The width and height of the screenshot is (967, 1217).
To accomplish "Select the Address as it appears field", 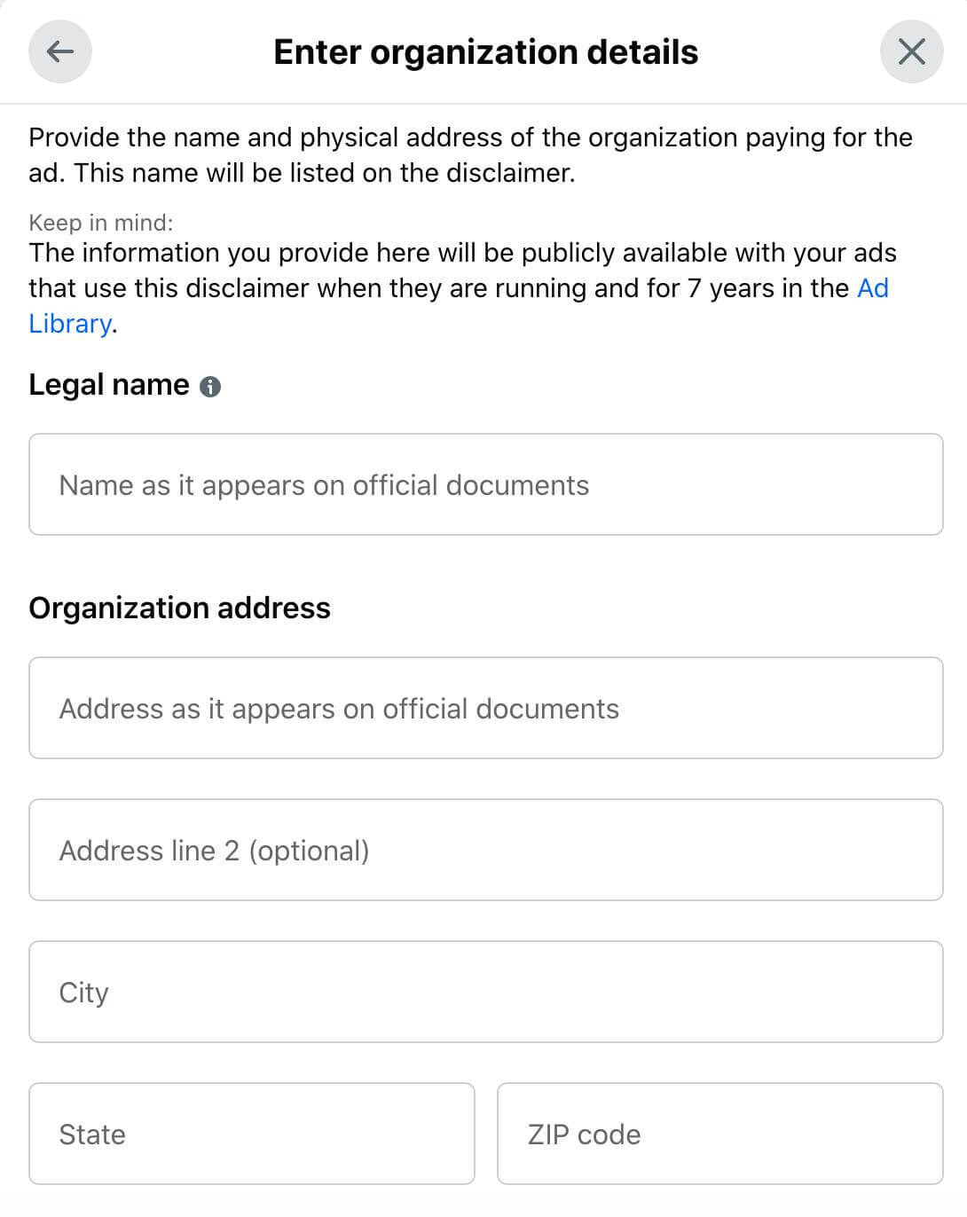I will 486,708.
